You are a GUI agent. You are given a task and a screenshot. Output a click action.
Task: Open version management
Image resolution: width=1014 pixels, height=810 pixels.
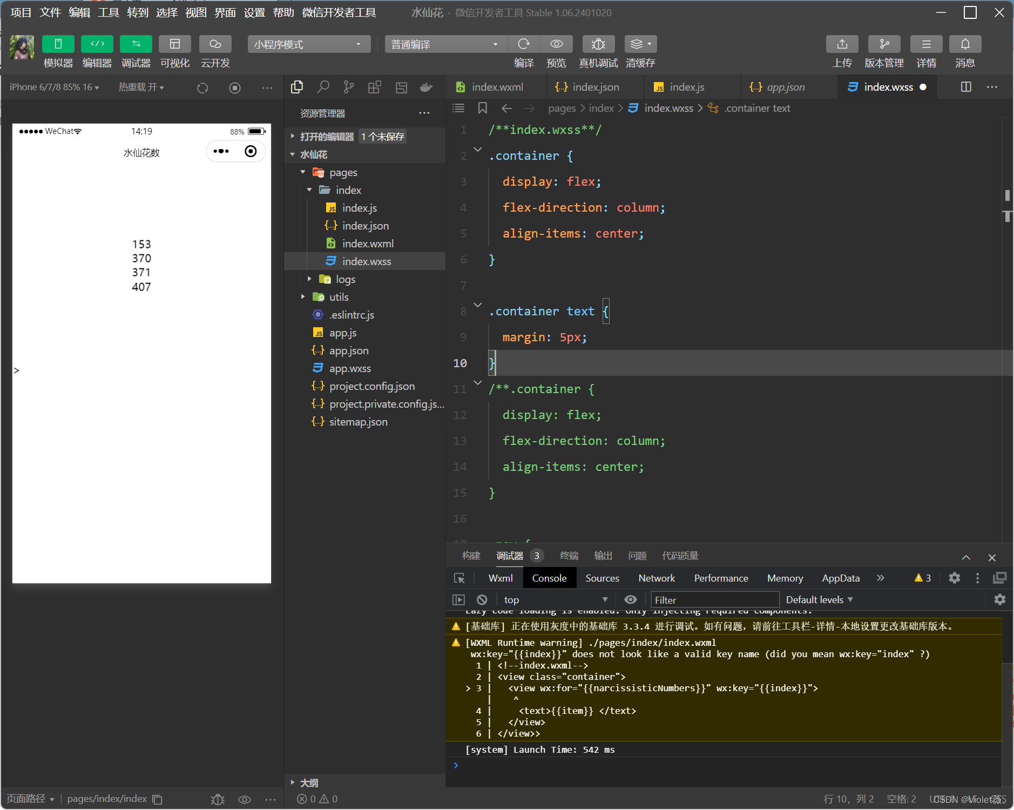[x=884, y=44]
